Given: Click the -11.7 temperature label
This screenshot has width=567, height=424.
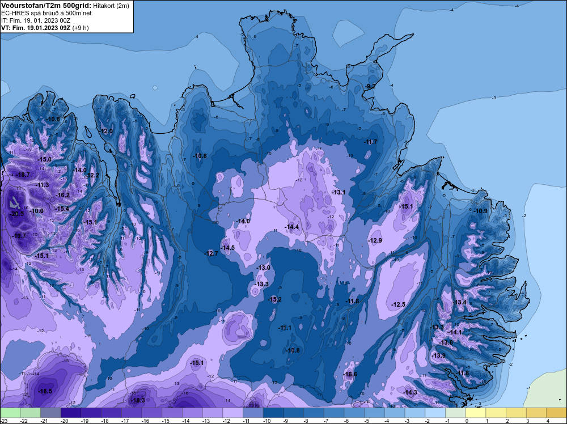Looking at the screenshot, I should pos(371,142).
